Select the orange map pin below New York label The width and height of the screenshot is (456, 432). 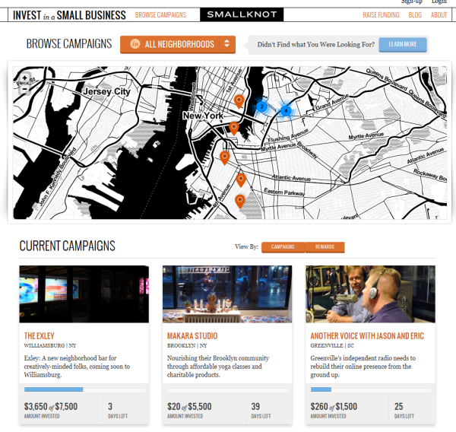pyautogui.click(x=234, y=129)
